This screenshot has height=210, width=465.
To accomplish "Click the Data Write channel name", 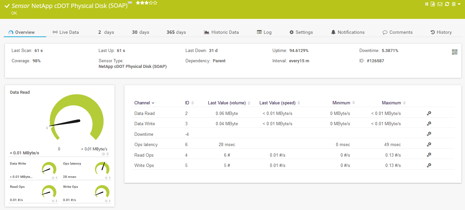I will point(145,124).
